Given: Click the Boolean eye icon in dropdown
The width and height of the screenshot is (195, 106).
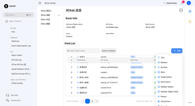Looking at the screenshot, I should point(159,62).
